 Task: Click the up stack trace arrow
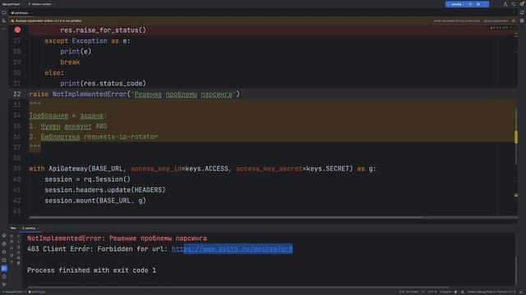click(x=18, y=236)
